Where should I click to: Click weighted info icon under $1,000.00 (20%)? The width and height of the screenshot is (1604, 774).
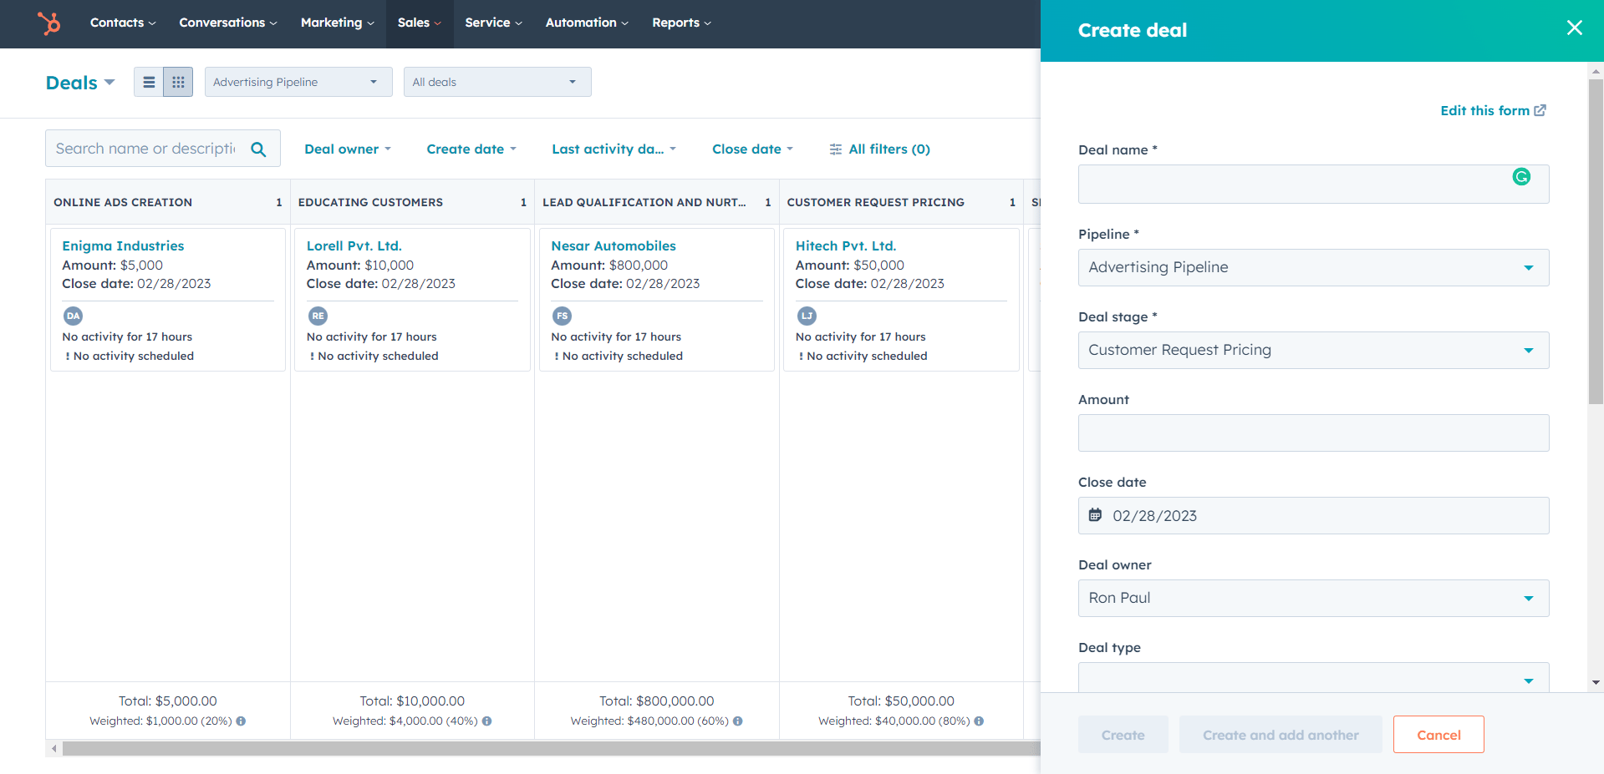241,721
